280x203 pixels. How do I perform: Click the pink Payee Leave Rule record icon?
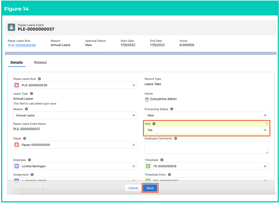point(17,85)
